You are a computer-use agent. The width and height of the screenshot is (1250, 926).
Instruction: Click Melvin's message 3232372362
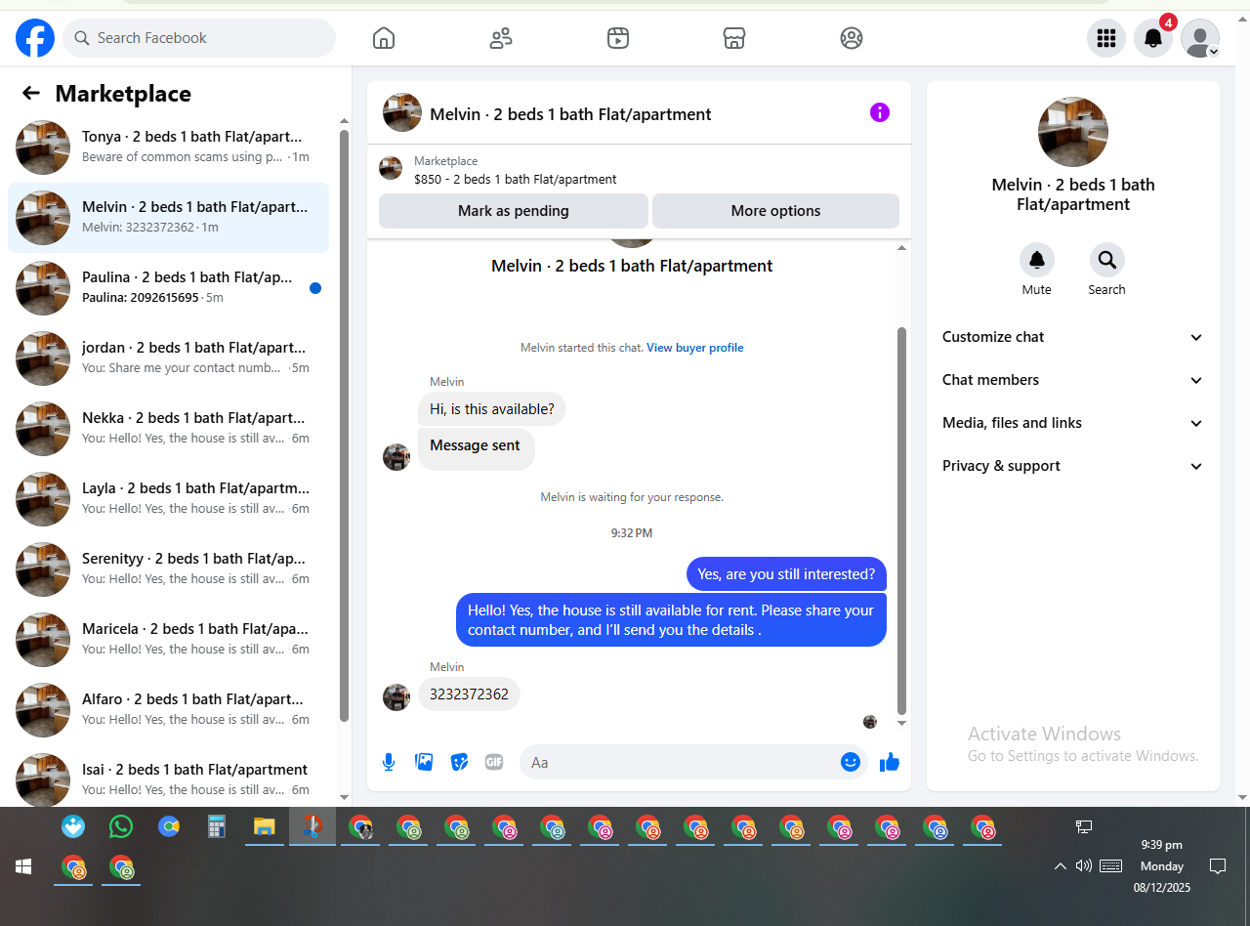[469, 694]
